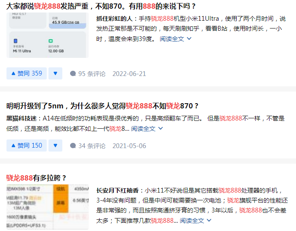Image resolution: width=296 pixels, height=231 pixels.
Task: Open Mi 11 Ultra screenshot thumbnail
Action: [x=48, y=35]
